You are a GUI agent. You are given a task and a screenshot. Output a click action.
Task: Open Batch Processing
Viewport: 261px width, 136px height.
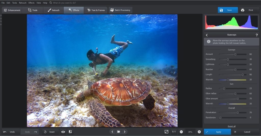(120, 10)
